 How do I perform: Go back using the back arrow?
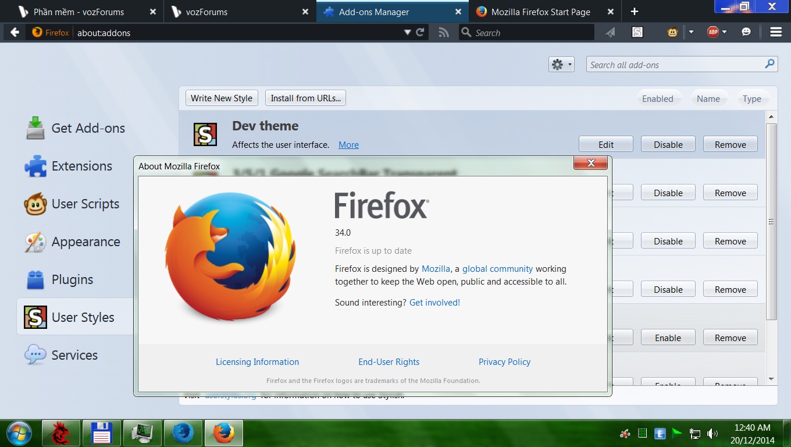(x=15, y=33)
